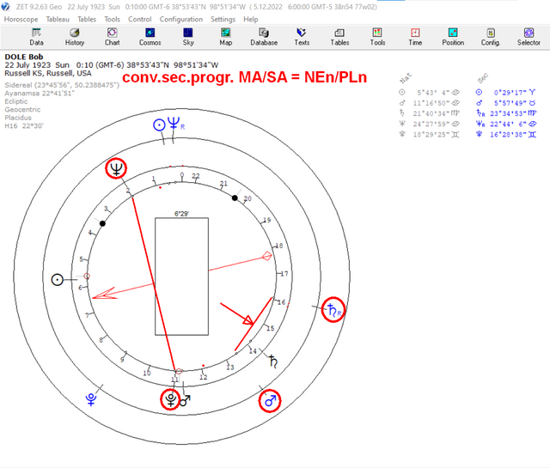The image size is (550, 468).
Task: Open the Tables menu
Action: pyautogui.click(x=87, y=19)
